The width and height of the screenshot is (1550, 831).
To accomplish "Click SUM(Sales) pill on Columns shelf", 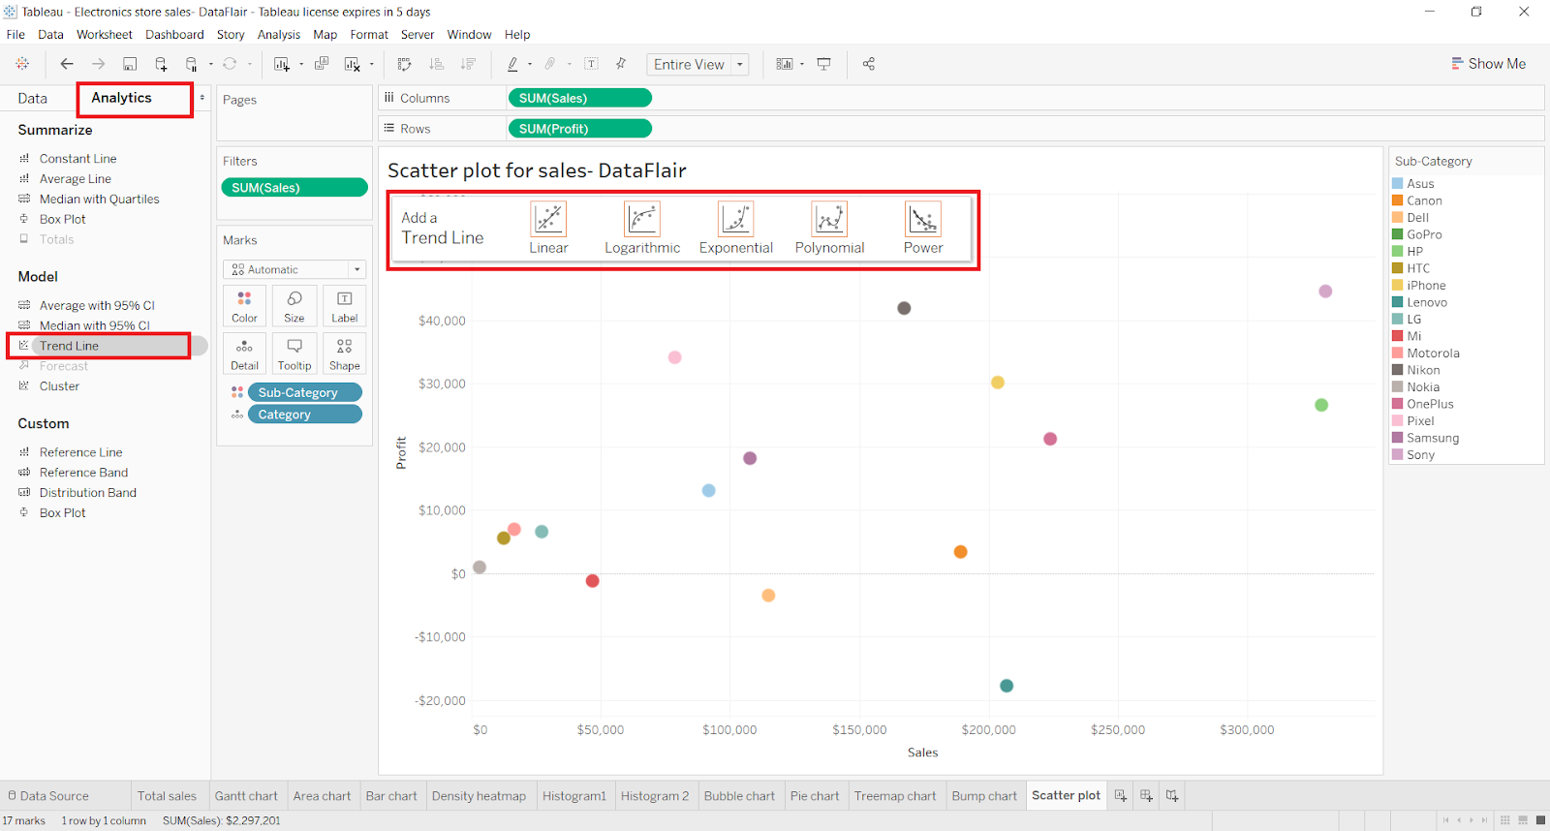I will click(579, 98).
